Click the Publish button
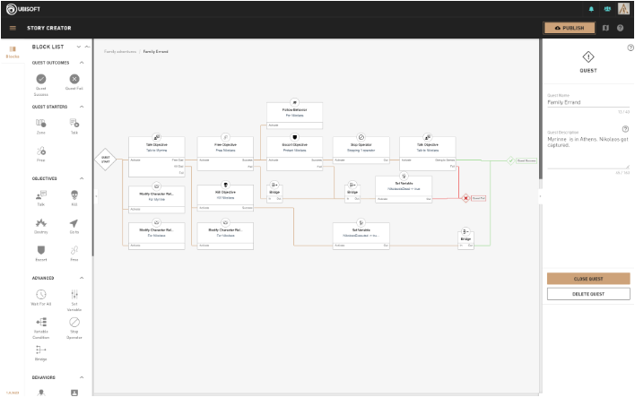This screenshot has width=635, height=406. (x=570, y=28)
